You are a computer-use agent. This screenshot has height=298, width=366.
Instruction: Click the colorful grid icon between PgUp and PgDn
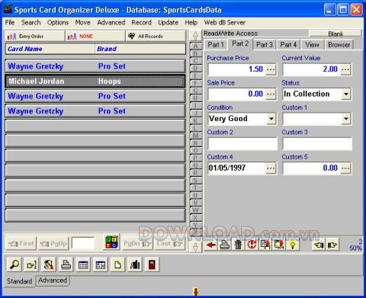[x=111, y=242]
